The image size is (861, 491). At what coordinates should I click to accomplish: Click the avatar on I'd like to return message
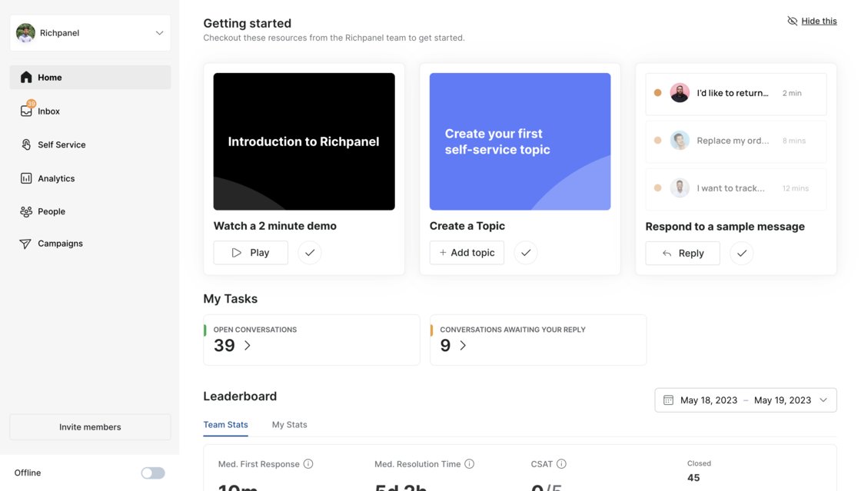coord(680,93)
